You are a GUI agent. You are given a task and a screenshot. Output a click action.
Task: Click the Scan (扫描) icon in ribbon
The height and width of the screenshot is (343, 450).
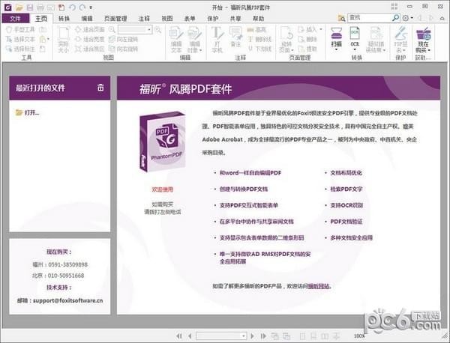tap(335, 37)
